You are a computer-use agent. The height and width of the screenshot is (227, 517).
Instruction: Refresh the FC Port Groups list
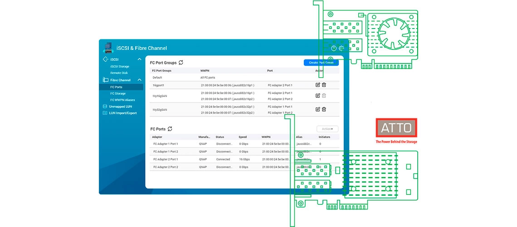pos(180,62)
